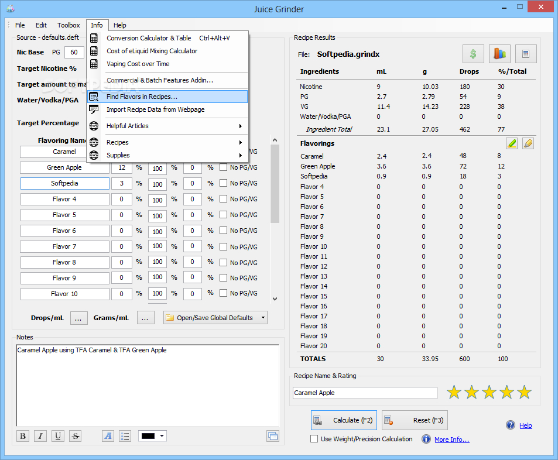The image size is (558, 460).
Task: Click the green pencil edit flavorings icon
Action: tap(512, 143)
